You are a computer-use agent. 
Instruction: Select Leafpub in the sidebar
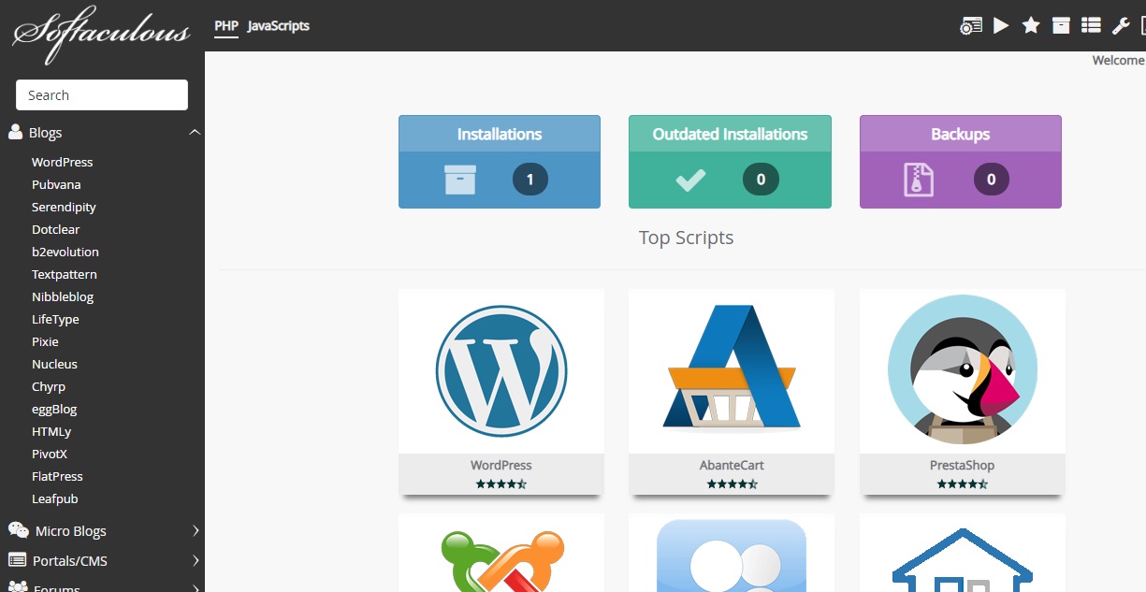(54, 498)
